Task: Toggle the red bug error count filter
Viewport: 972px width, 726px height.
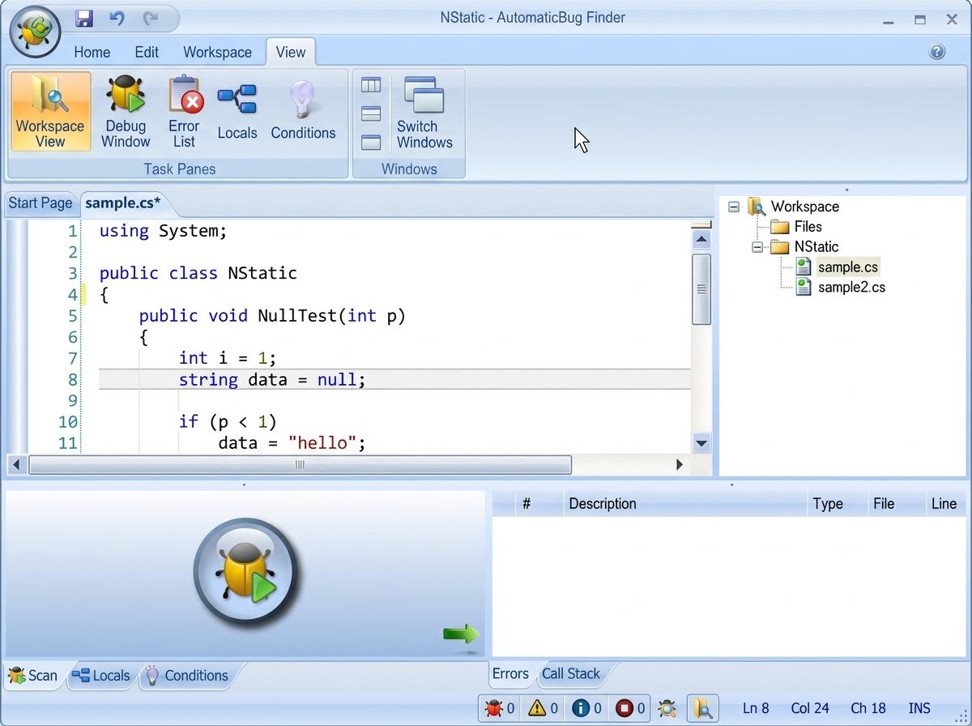Action: coord(498,708)
